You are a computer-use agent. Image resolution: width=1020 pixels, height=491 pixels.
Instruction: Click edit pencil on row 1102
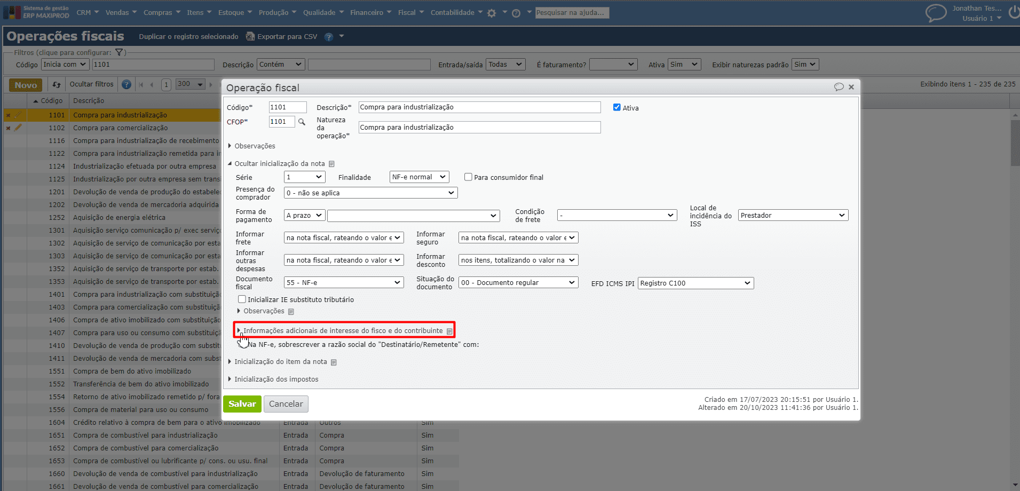(x=18, y=128)
